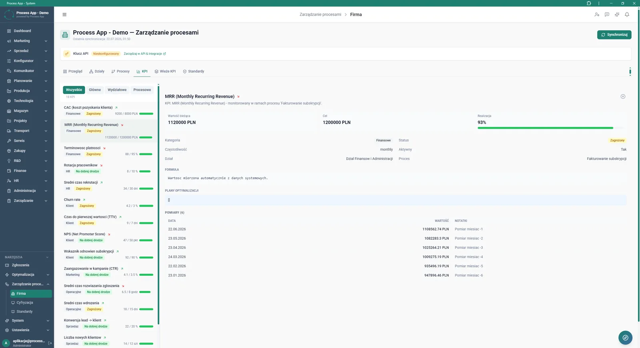
Task: Expand the Konfigurator sidebar section
Action: coord(27,61)
